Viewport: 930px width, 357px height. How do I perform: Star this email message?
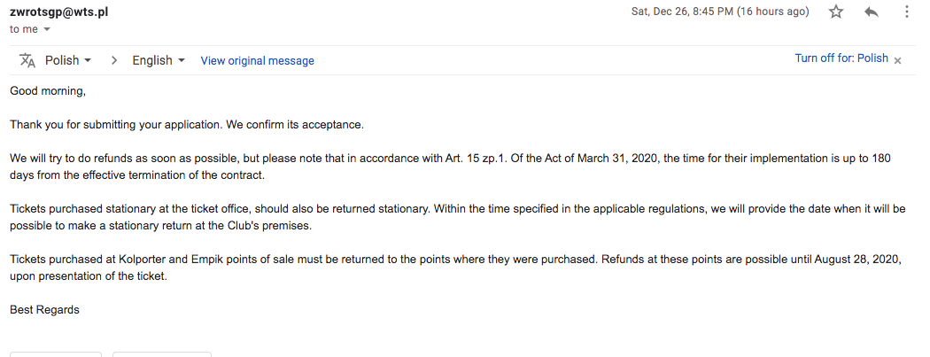pos(836,12)
